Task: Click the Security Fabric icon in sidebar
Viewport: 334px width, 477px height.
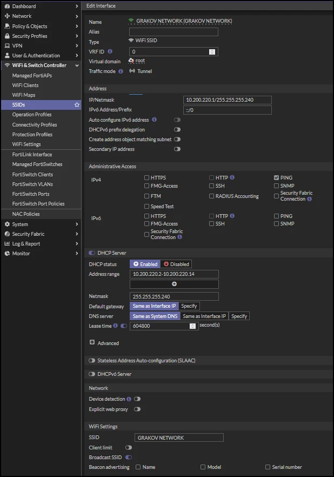Action: (x=7, y=234)
